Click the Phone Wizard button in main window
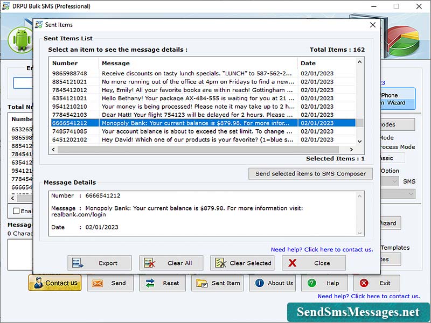The width and height of the screenshot is (431, 323). 398,99
